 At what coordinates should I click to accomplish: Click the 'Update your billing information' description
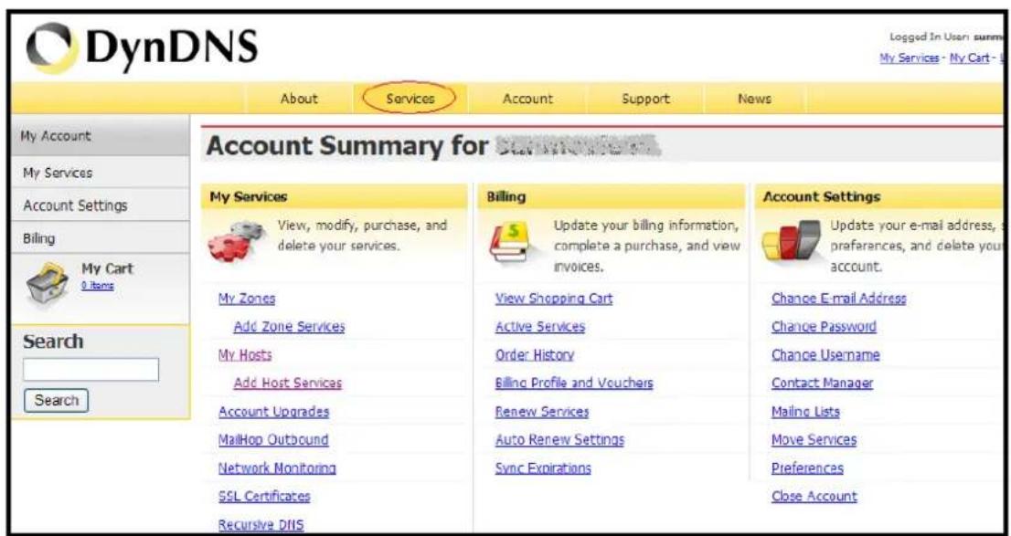(x=646, y=247)
